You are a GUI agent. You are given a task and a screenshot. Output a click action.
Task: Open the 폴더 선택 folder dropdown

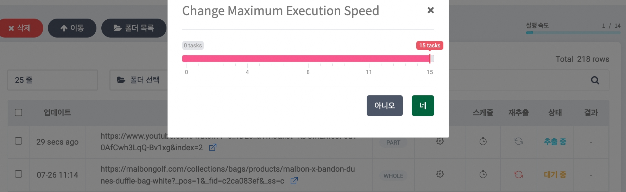(138, 80)
